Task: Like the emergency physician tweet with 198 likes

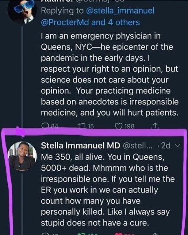Action: [x=118, y=126]
